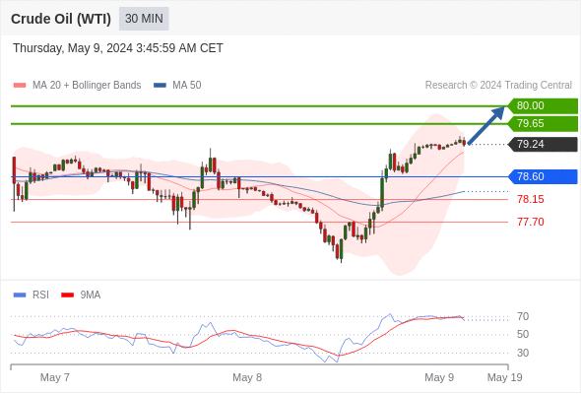The height and width of the screenshot is (394, 581).
Task: Click the blue upward forecast arrow
Action: tap(486, 125)
